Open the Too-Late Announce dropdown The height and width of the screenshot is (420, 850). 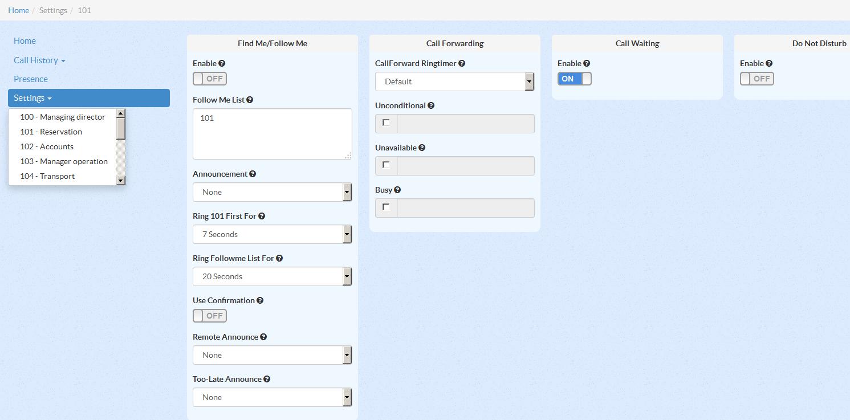click(x=273, y=397)
